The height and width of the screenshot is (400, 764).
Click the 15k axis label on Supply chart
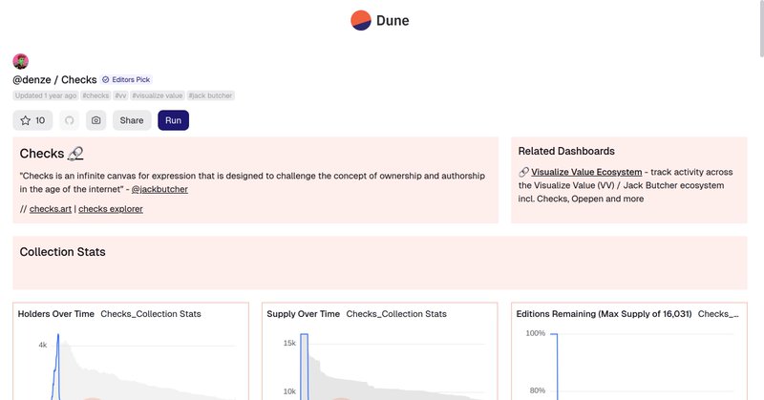(289, 343)
